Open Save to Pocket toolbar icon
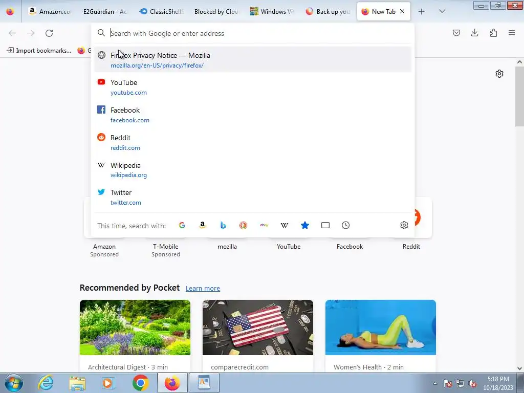Viewport: 524px width, 393px height. point(456,33)
